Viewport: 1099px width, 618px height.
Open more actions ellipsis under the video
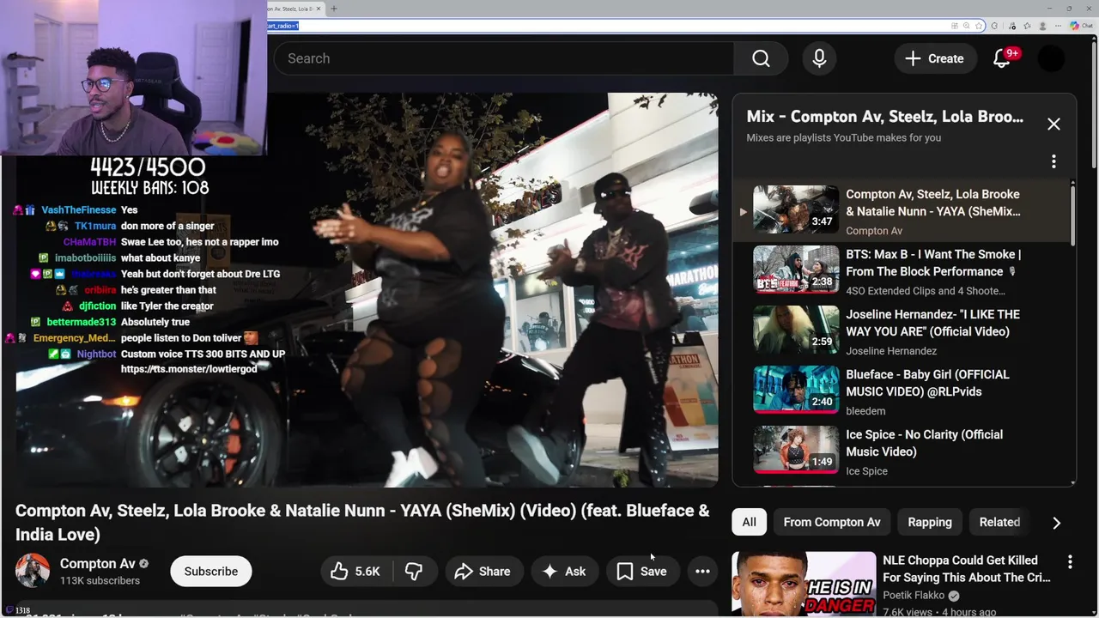(x=702, y=571)
